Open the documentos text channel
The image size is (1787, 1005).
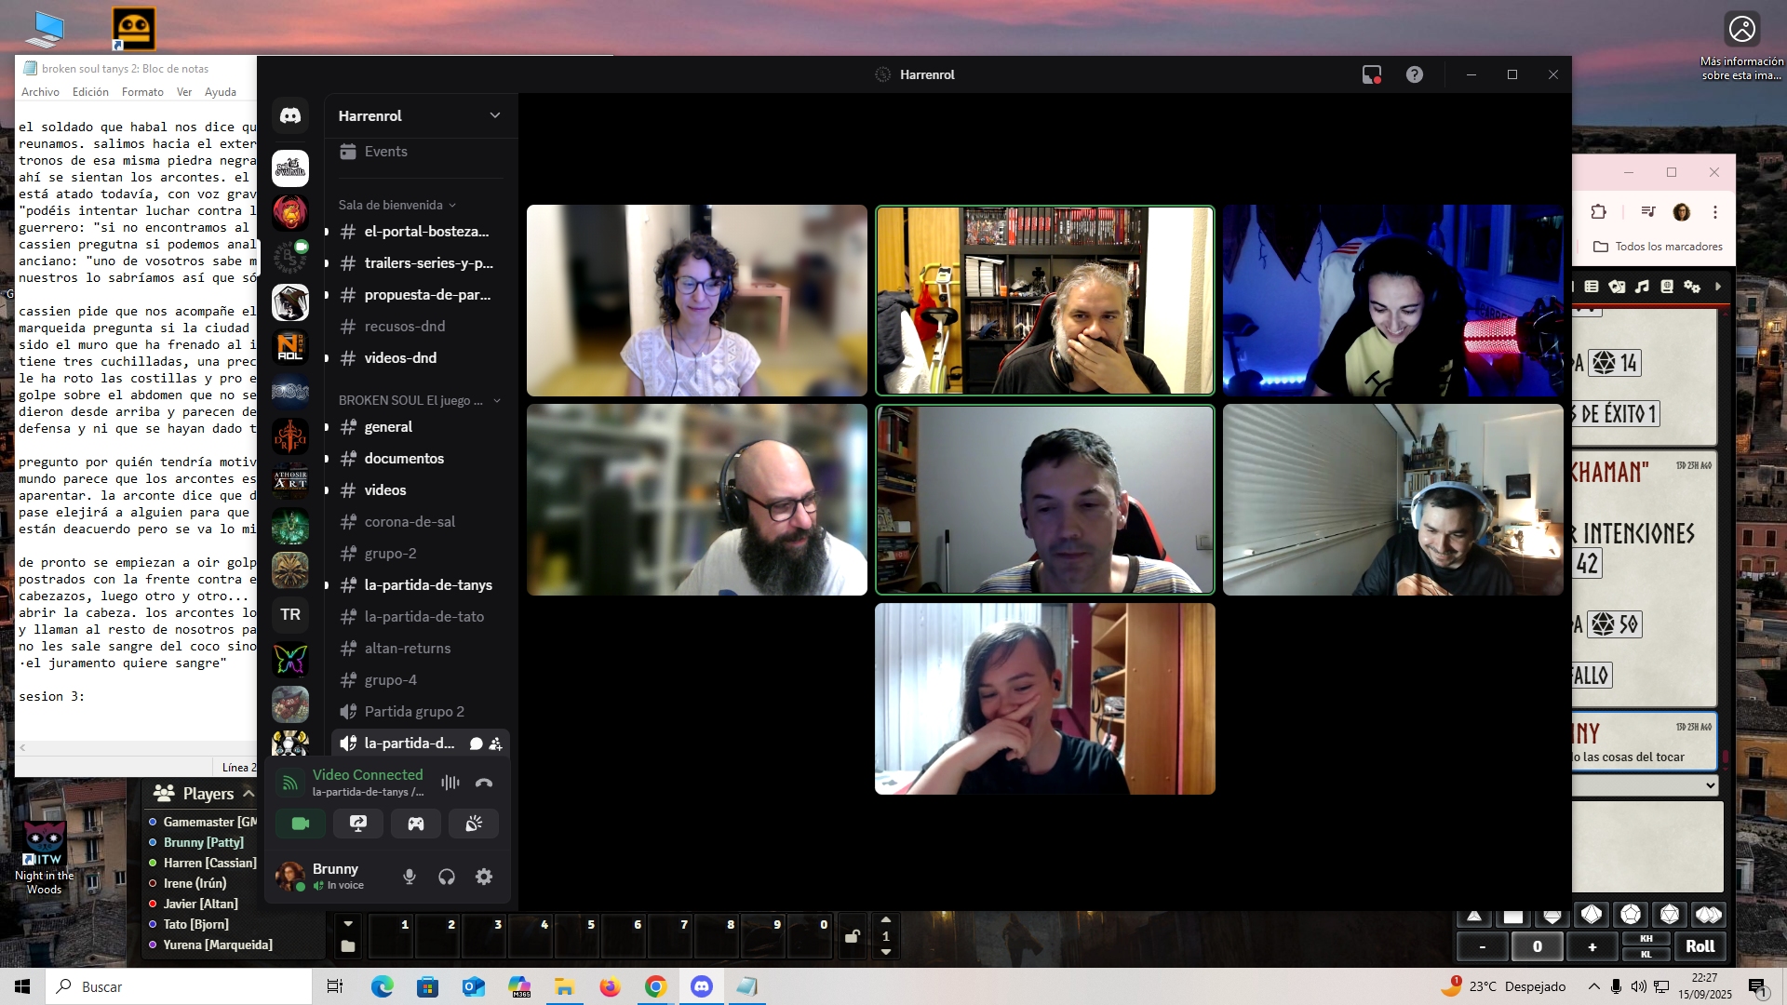click(404, 459)
